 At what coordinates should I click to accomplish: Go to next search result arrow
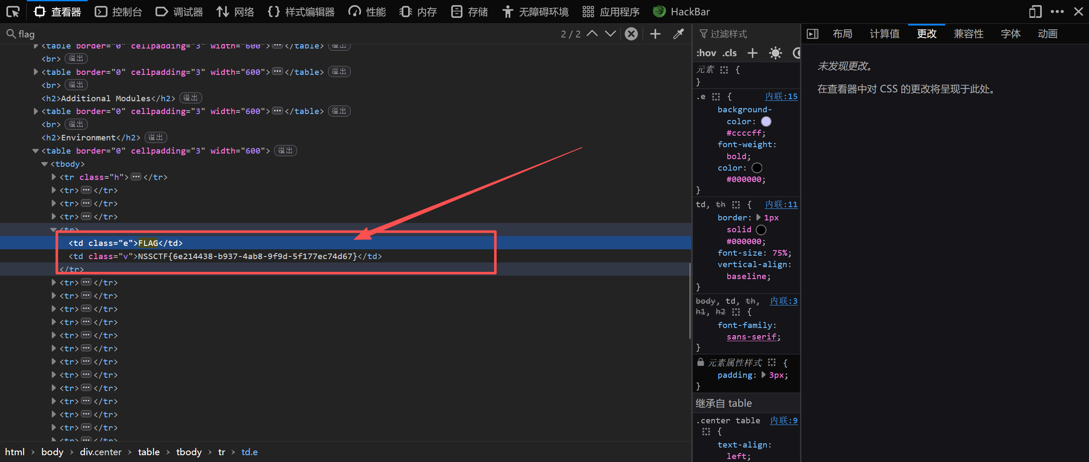(x=610, y=34)
